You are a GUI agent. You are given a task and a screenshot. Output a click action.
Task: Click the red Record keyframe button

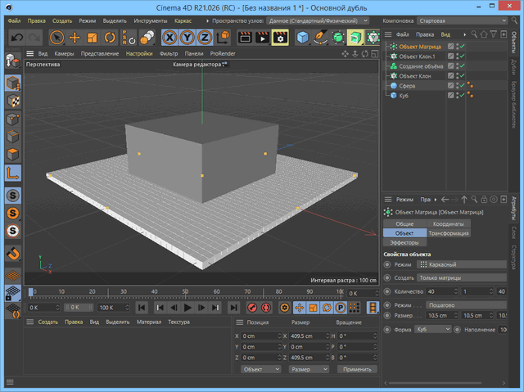click(x=252, y=308)
